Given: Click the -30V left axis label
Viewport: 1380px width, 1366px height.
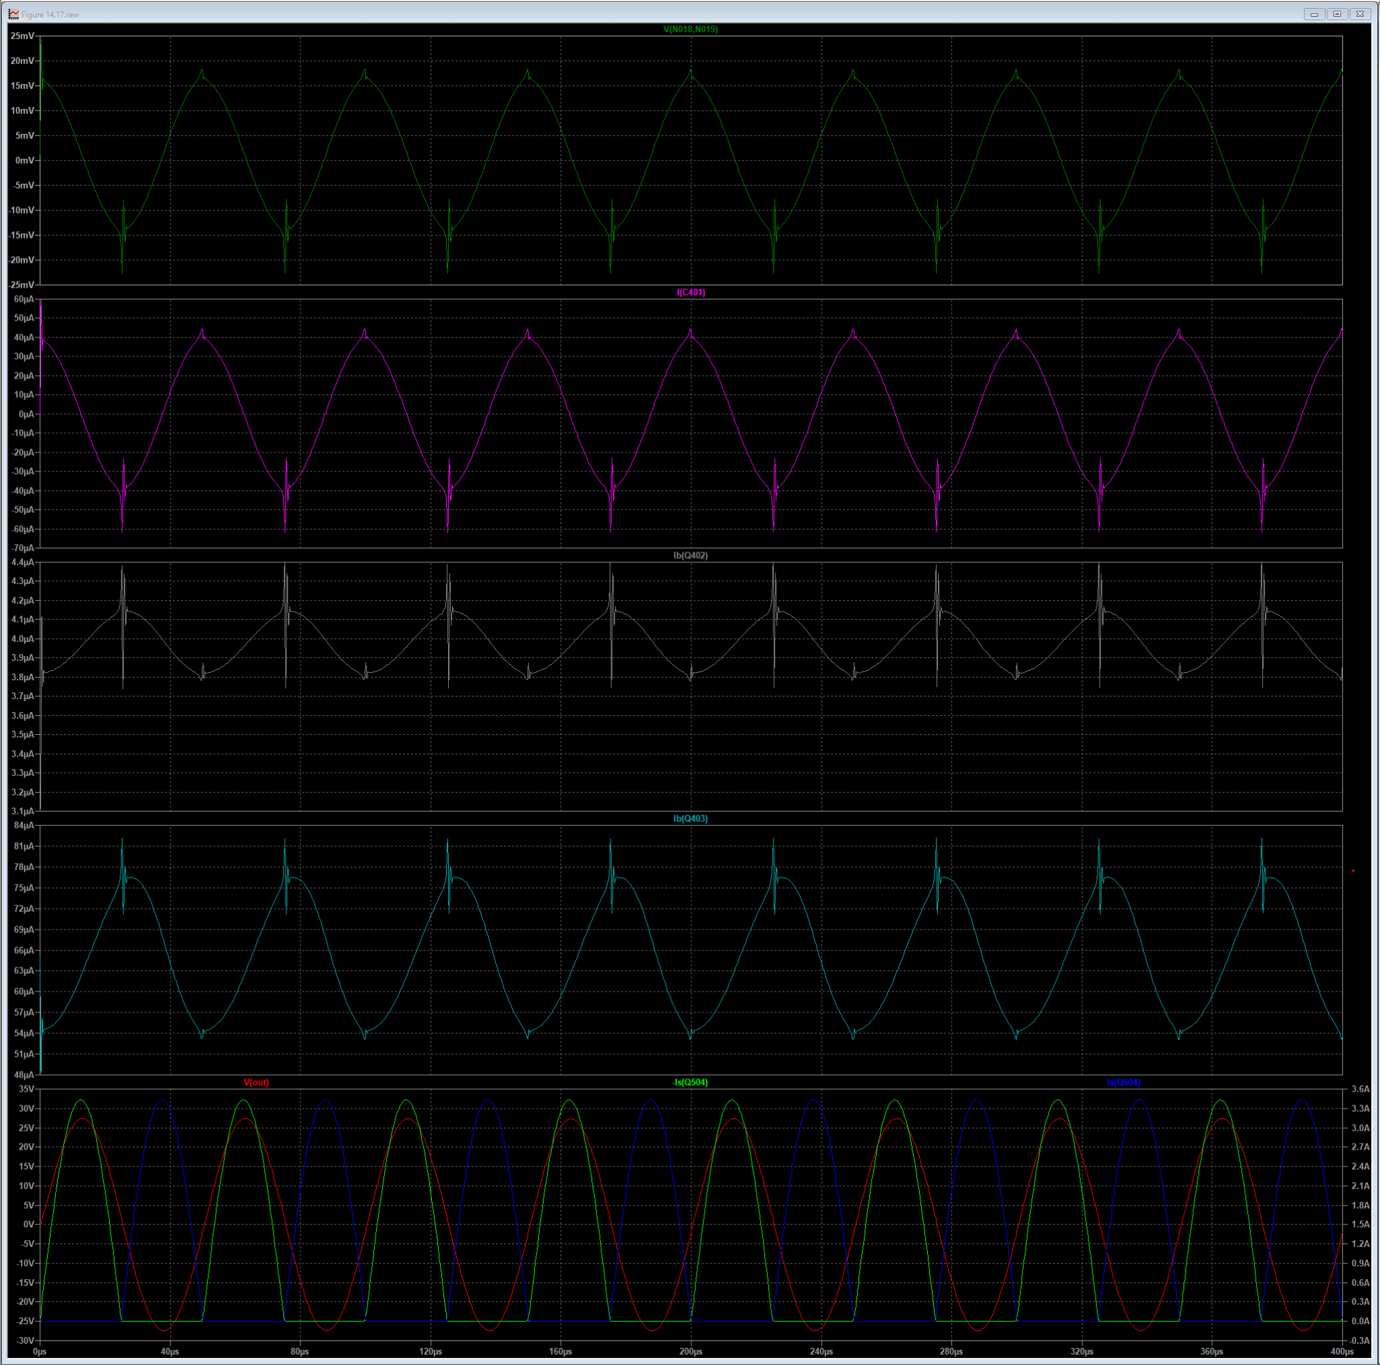Looking at the screenshot, I should click(x=25, y=1341).
